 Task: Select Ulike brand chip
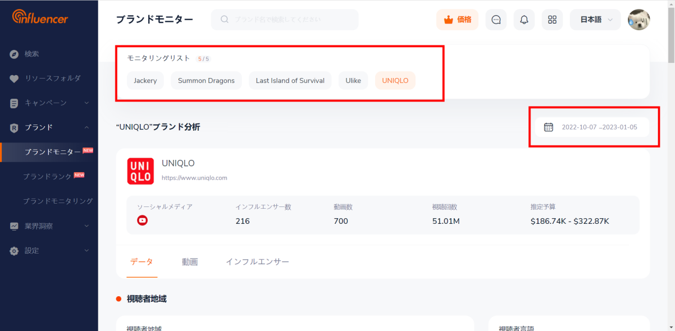[353, 80]
